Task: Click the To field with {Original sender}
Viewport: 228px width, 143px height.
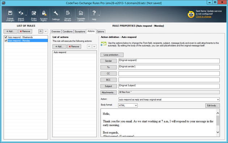Action: (169, 67)
